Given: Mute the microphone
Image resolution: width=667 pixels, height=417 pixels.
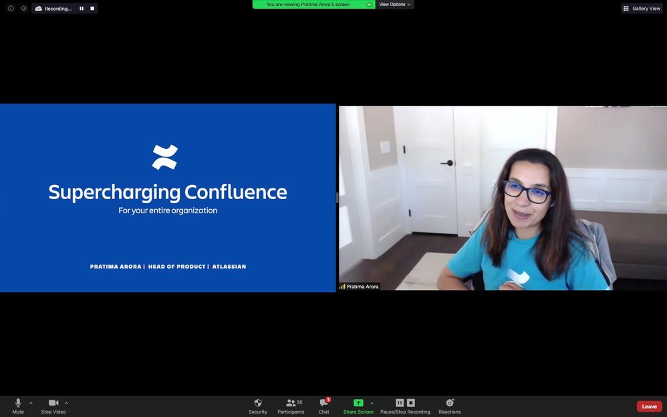Looking at the screenshot, I should tap(18, 406).
